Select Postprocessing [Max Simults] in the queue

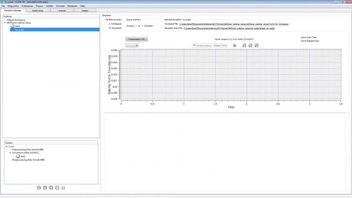28,160
